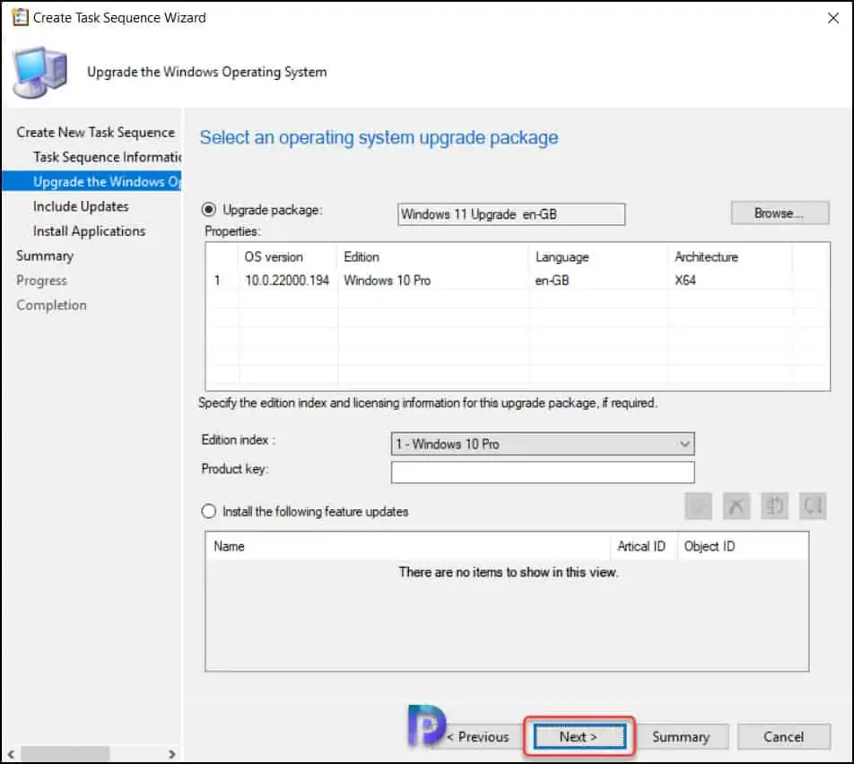Click the sidebar horizontal scrollbar thumb
The image size is (854, 764).
tap(65, 754)
